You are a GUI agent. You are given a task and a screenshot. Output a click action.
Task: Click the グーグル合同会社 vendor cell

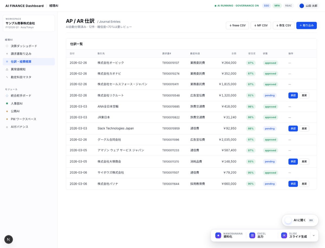point(109,140)
